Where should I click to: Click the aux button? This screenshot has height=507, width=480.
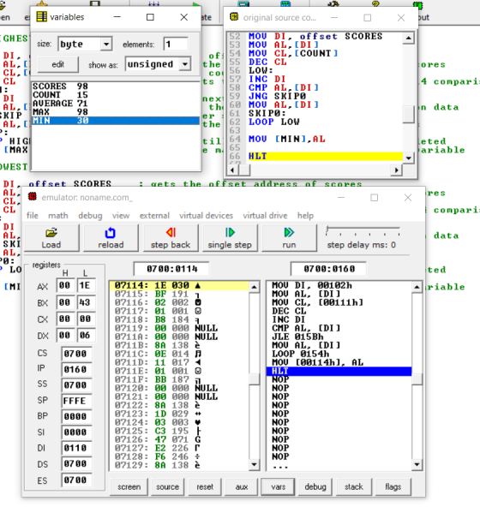coord(242,486)
